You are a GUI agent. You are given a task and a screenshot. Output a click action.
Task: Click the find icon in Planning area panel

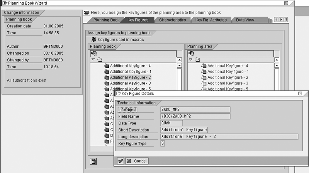coord(191,53)
